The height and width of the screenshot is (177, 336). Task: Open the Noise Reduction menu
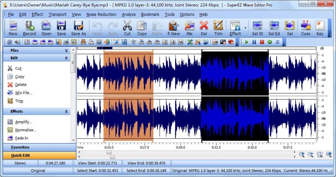point(101,14)
